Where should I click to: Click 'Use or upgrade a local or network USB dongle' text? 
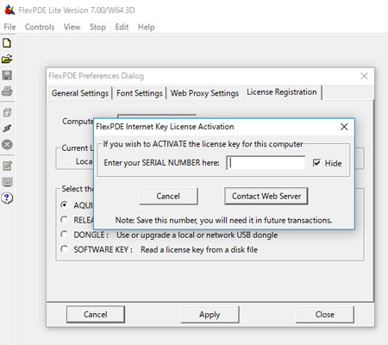[x=197, y=235]
